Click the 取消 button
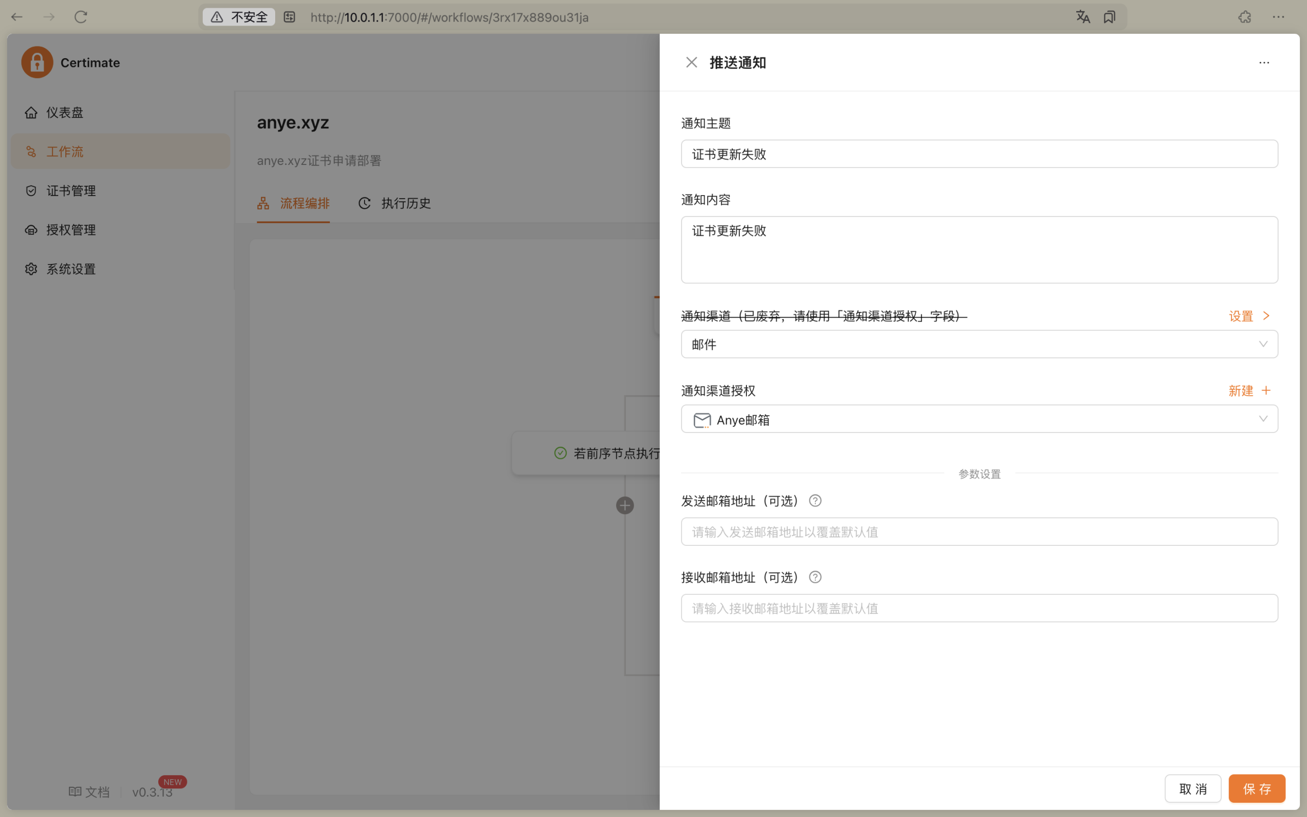Screen dimensions: 1307x817 click(x=1193, y=789)
